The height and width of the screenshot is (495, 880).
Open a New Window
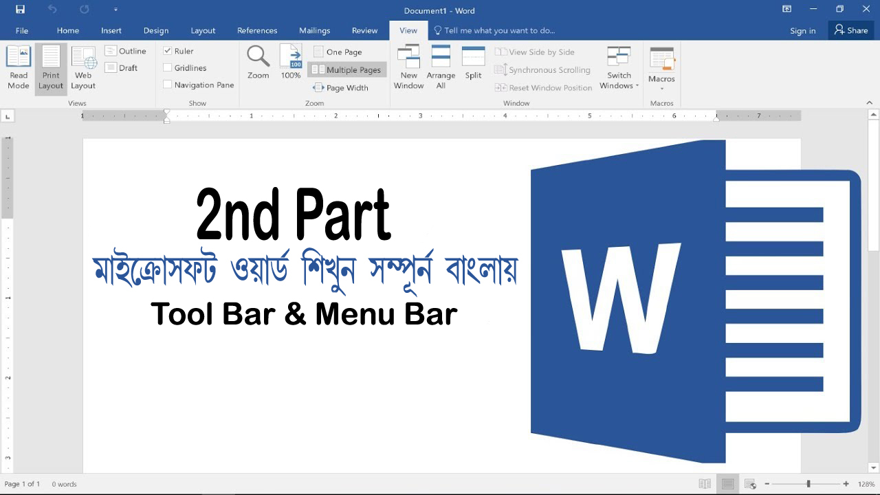click(x=408, y=67)
